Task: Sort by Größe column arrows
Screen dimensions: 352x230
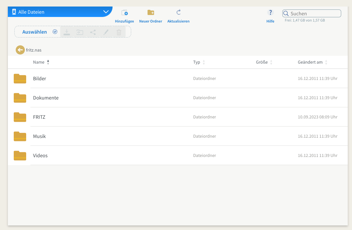Action: point(271,62)
